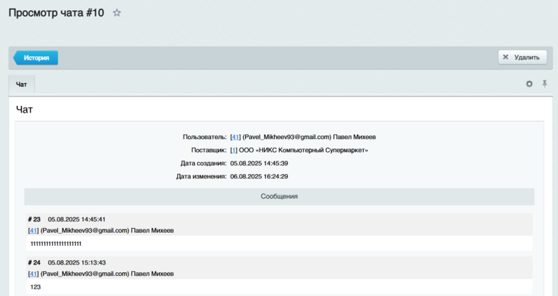This screenshot has width=558, height=296.
Task: Open the [41] author link in message #24
Action: [x=33, y=274]
